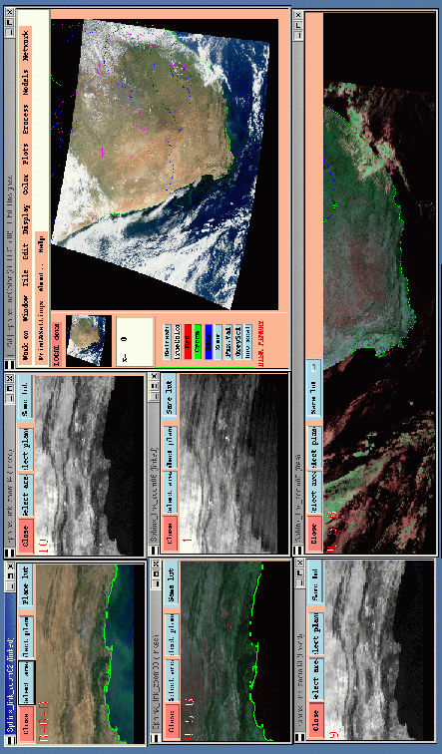
Task: Click Select area in small 4 5 6 window
Action: (x=173, y=681)
